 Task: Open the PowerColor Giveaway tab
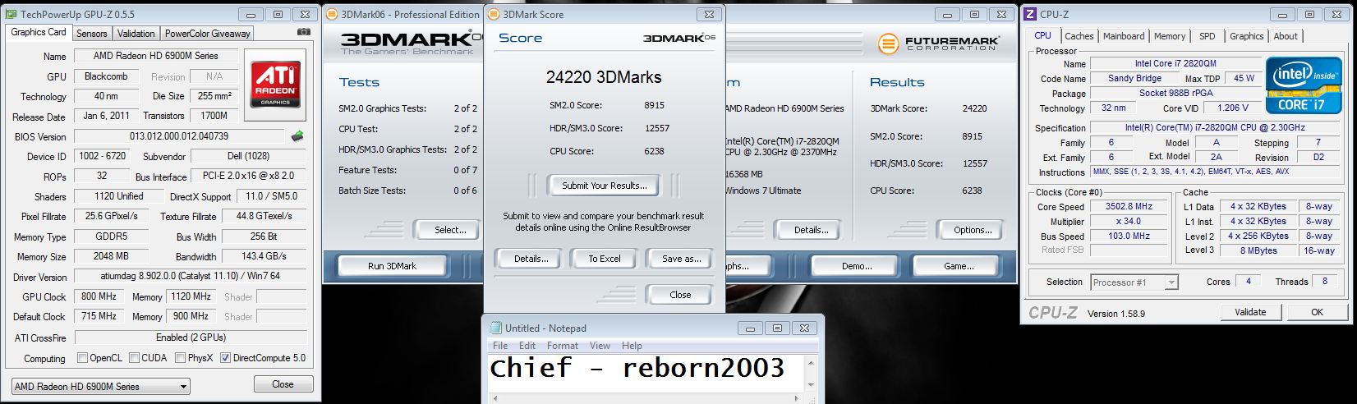tap(207, 34)
